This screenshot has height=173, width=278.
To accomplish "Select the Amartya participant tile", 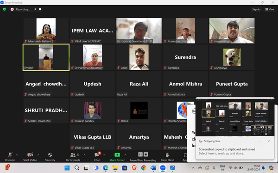I will [x=139, y=137].
